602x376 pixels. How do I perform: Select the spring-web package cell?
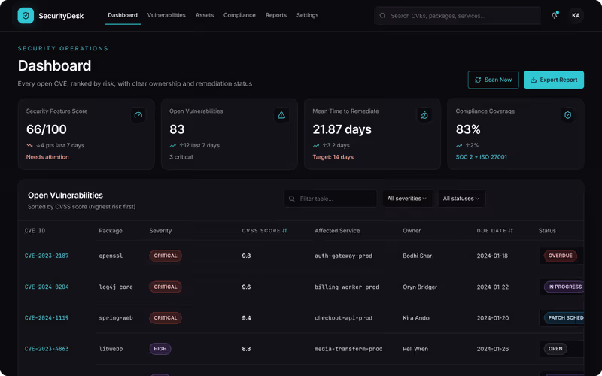click(x=116, y=318)
